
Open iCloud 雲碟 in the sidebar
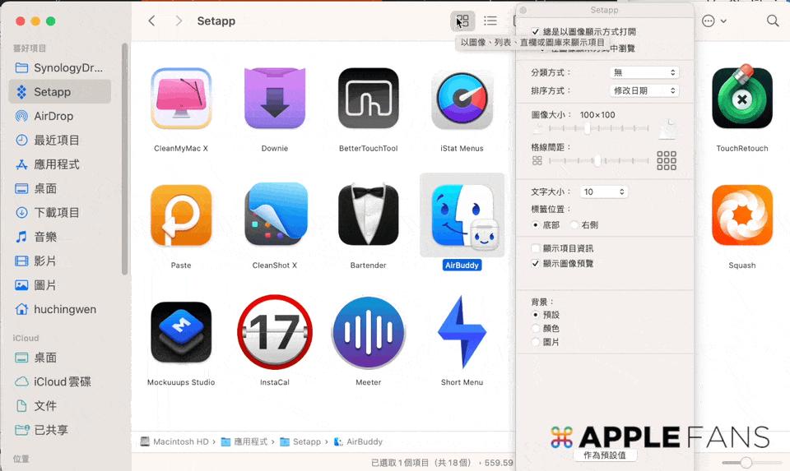coord(59,382)
